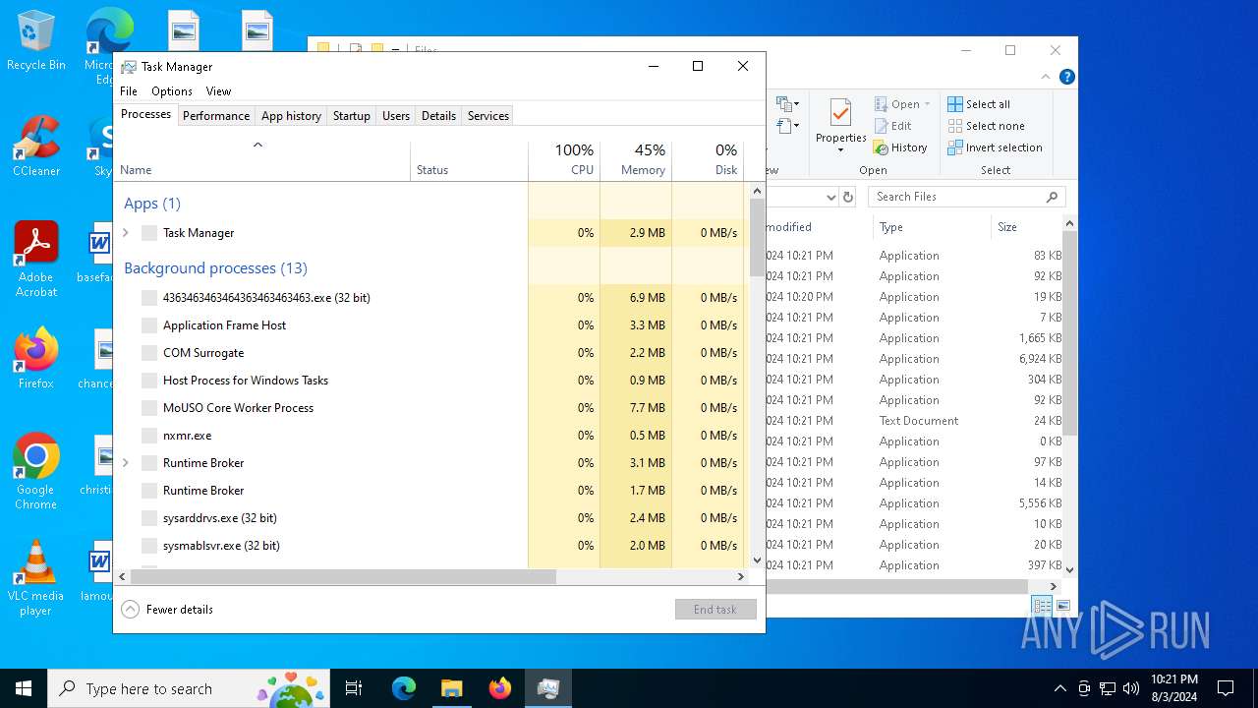Select sysmablsvr.exe (32 bit) process
The width and height of the screenshot is (1258, 708).
430,545
